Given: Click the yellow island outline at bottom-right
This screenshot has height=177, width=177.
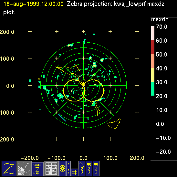Looking at the screenshot, I should click(114, 123).
